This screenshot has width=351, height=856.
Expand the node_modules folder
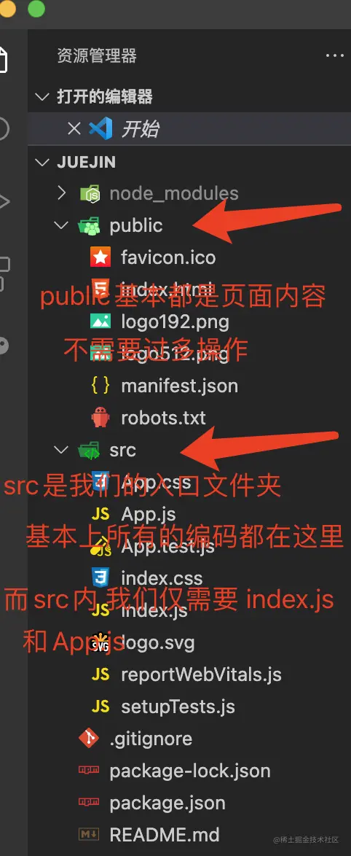tap(62, 192)
